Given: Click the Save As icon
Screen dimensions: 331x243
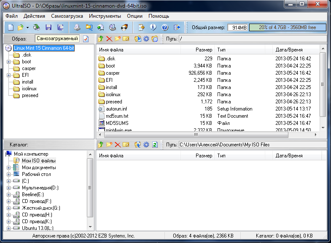Looking at the screenshot, I should pyautogui.click(x=60, y=27).
